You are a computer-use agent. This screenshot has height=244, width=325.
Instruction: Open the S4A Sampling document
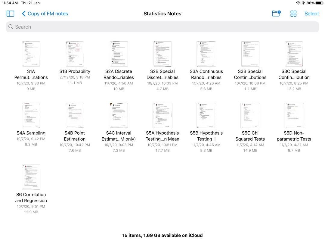[x=31, y=116]
